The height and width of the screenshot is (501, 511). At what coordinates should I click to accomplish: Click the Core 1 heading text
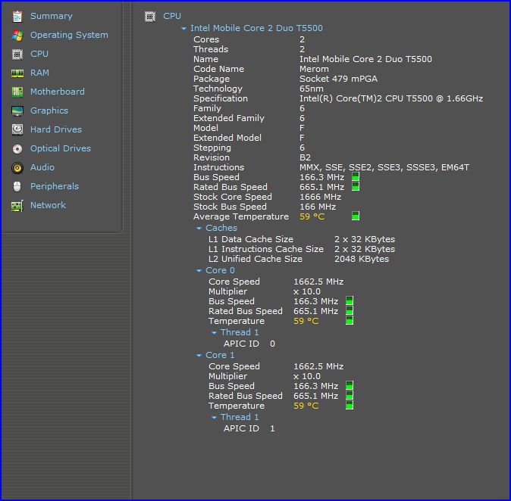[x=220, y=355]
